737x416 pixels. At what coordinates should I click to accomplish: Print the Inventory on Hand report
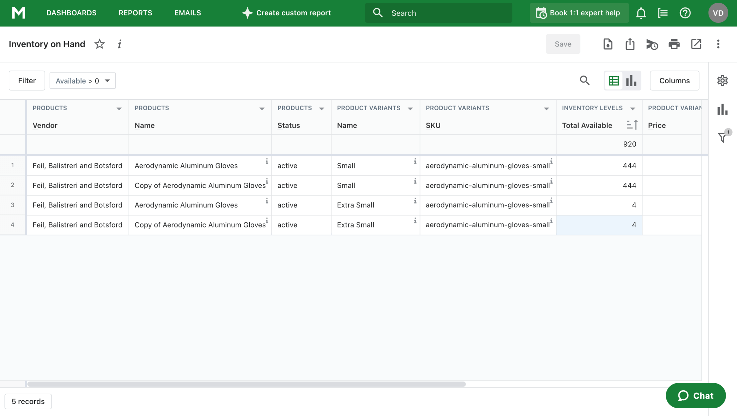(x=674, y=44)
